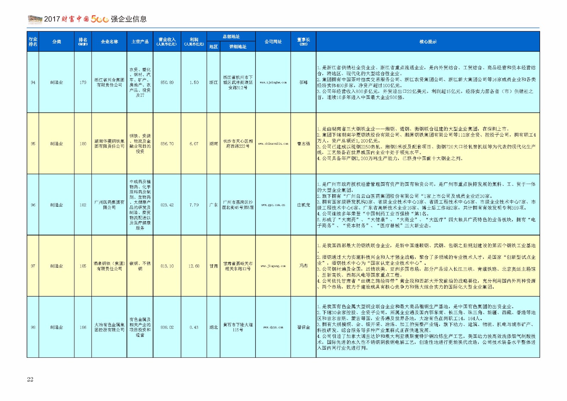567x401 pixels.
Task: Select the 企业名称 column header
Action: pyautogui.click(x=109, y=41)
